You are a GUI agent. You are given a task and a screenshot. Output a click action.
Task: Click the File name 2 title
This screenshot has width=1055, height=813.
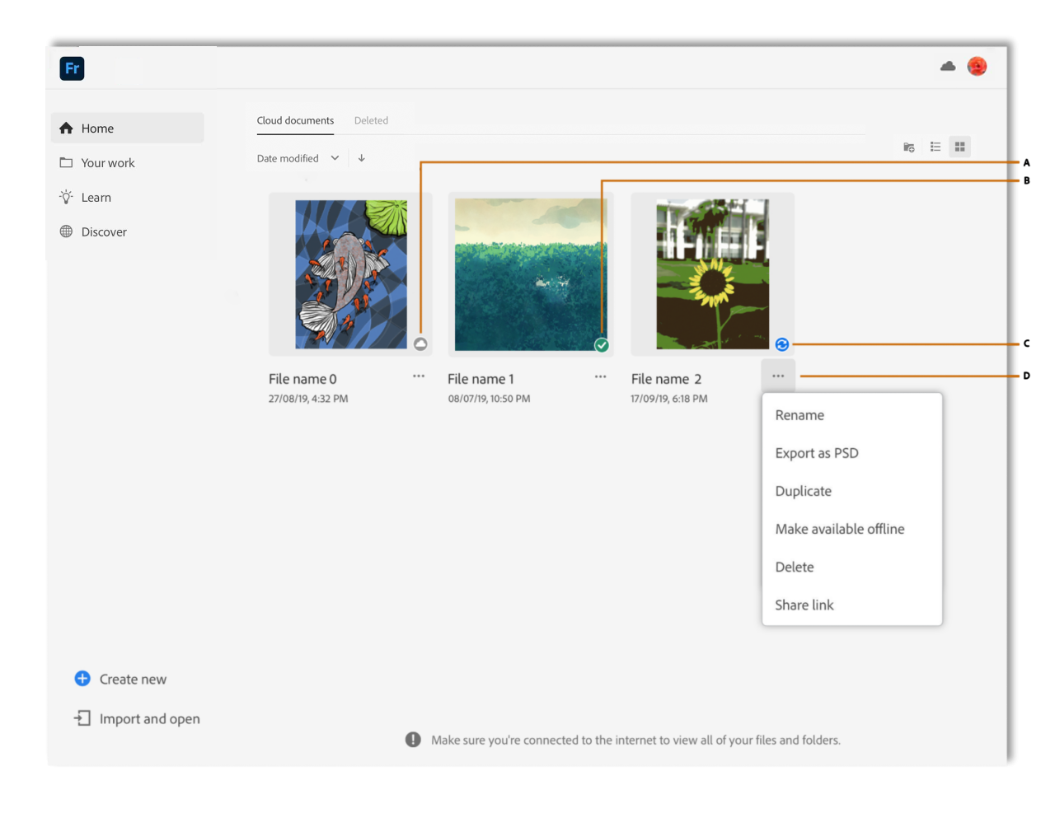click(666, 379)
